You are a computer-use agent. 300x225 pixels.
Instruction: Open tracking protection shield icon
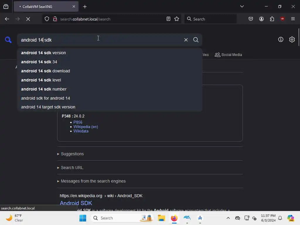[47, 19]
